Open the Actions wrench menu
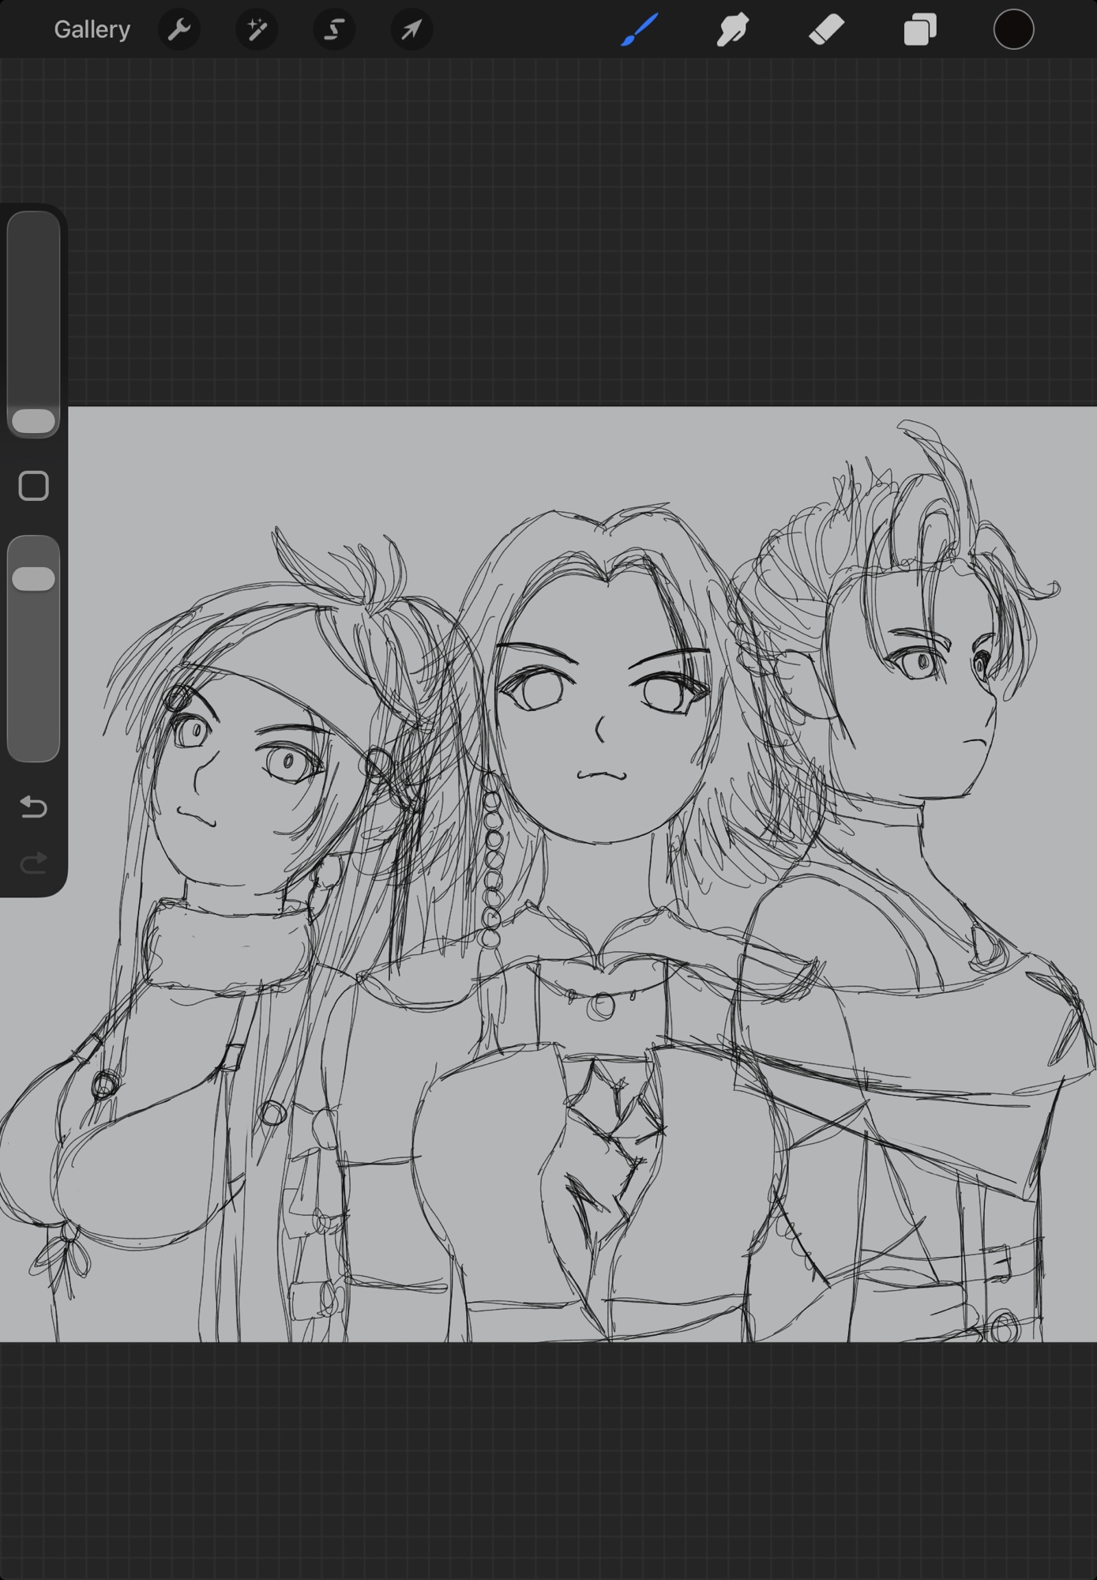1097x1580 pixels. (x=179, y=30)
